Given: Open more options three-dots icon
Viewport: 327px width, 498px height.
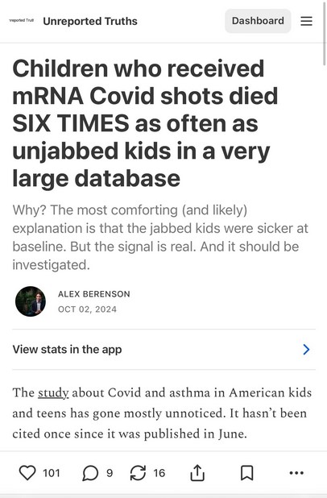Looking at the screenshot, I should (296, 473).
